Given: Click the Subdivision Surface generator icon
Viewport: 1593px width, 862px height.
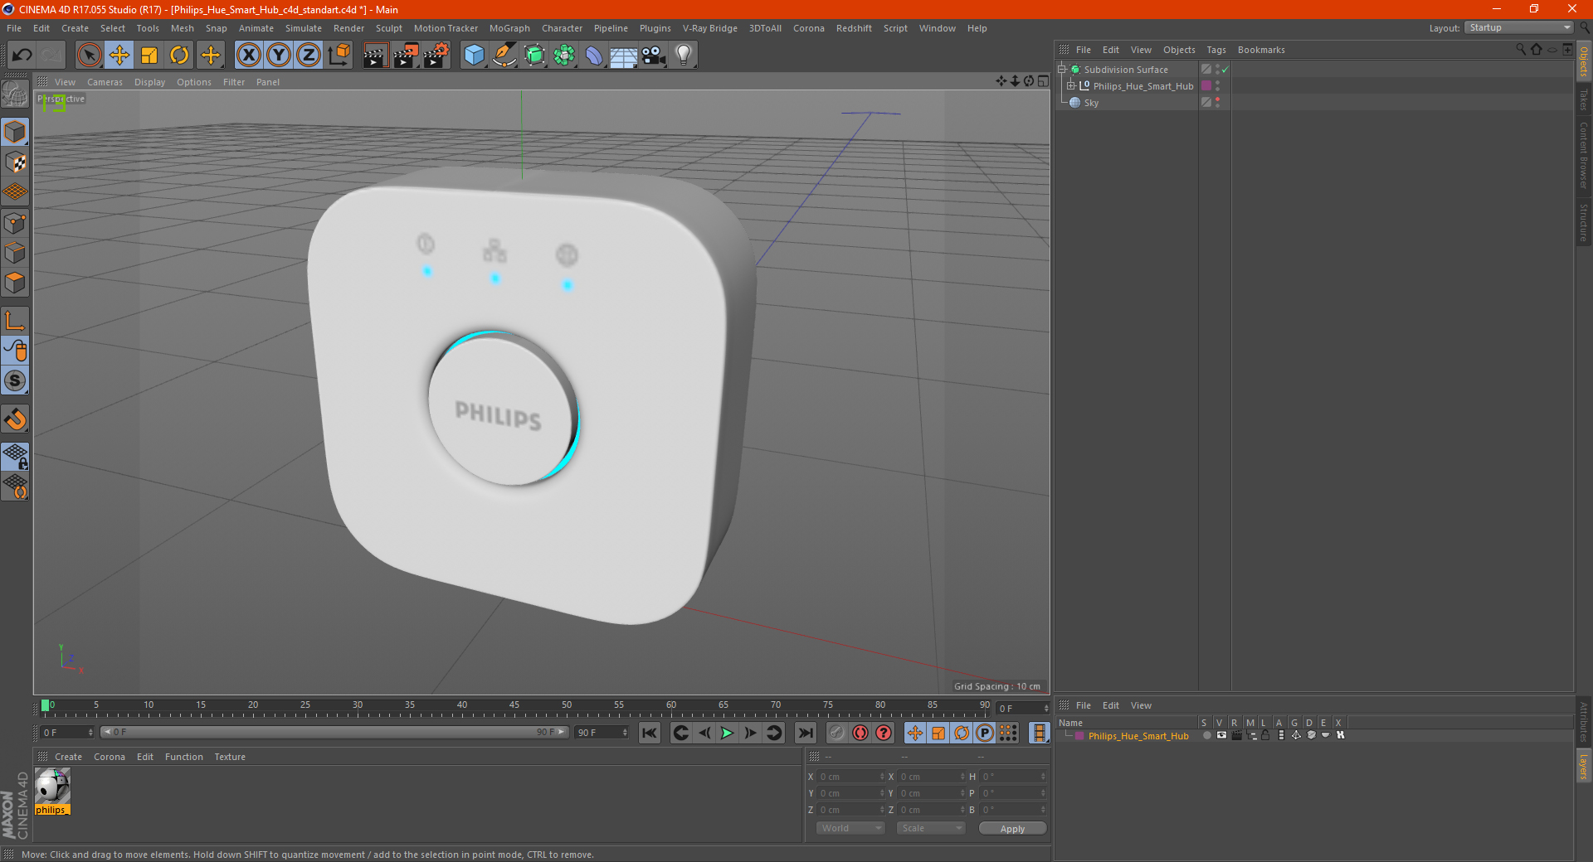Looking at the screenshot, I should [x=535, y=56].
